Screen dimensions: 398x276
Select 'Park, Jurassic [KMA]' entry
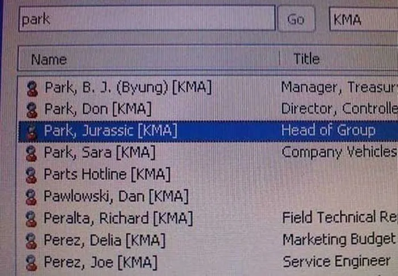(111, 131)
